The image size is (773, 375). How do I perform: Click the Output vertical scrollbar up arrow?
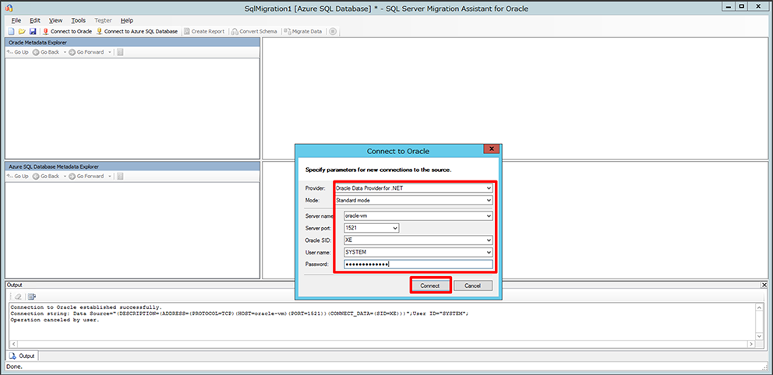(x=760, y=307)
